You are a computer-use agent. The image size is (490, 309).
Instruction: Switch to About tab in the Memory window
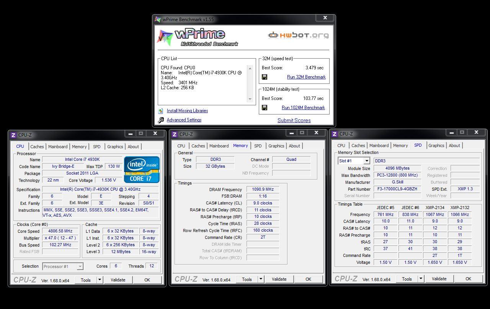pos(294,146)
